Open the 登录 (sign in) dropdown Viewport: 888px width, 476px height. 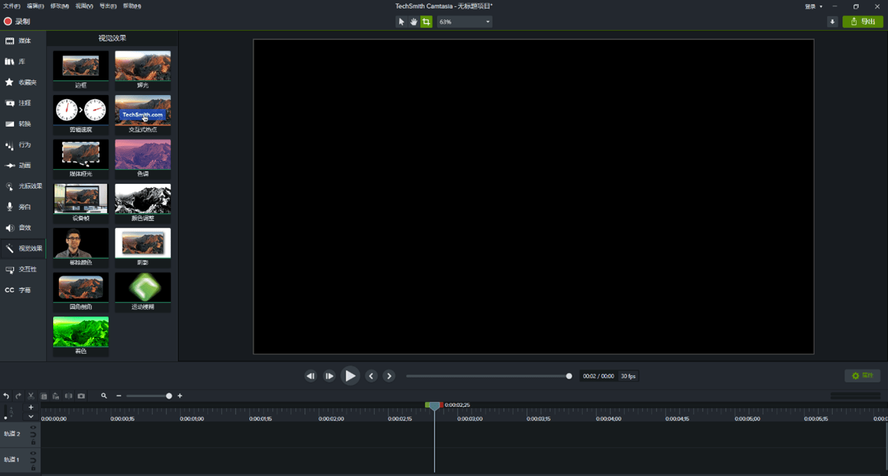(x=813, y=6)
